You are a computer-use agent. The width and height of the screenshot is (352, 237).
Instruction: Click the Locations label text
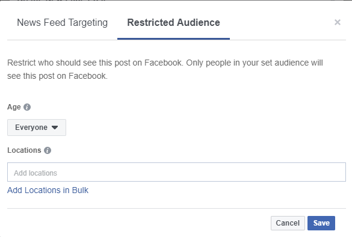pos(24,150)
